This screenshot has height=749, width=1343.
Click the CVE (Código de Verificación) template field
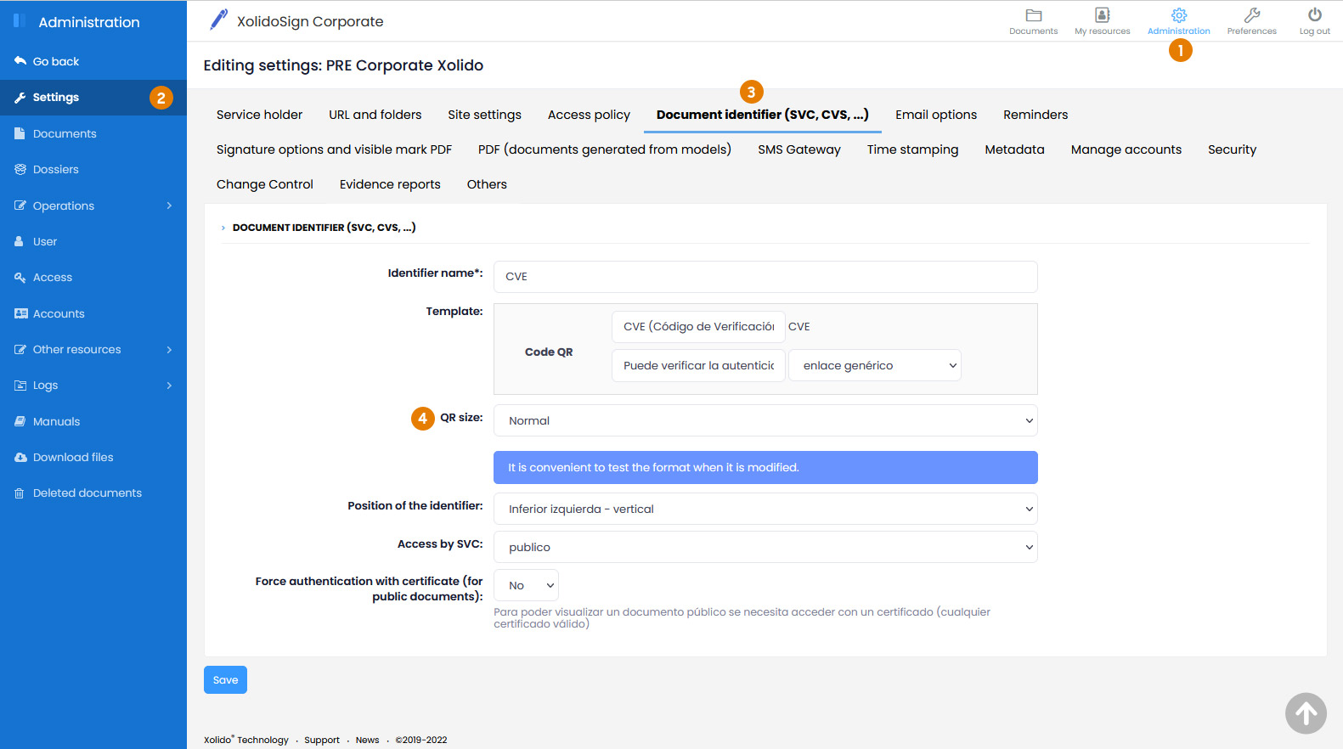[x=698, y=326]
